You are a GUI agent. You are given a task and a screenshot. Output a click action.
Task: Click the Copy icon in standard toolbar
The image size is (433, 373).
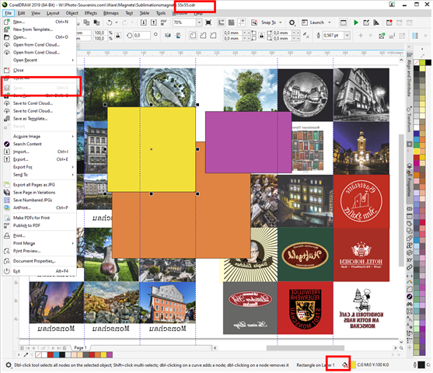pos(86,23)
